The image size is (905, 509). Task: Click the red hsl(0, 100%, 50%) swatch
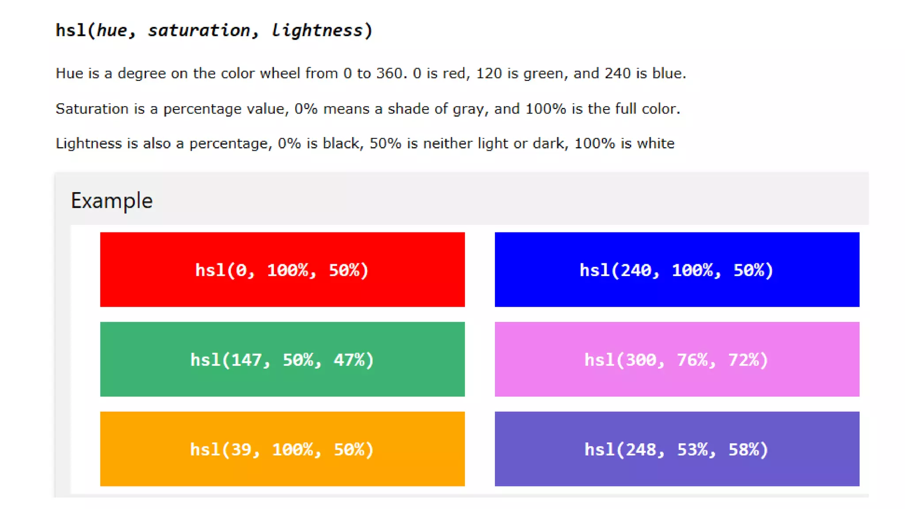(282, 270)
